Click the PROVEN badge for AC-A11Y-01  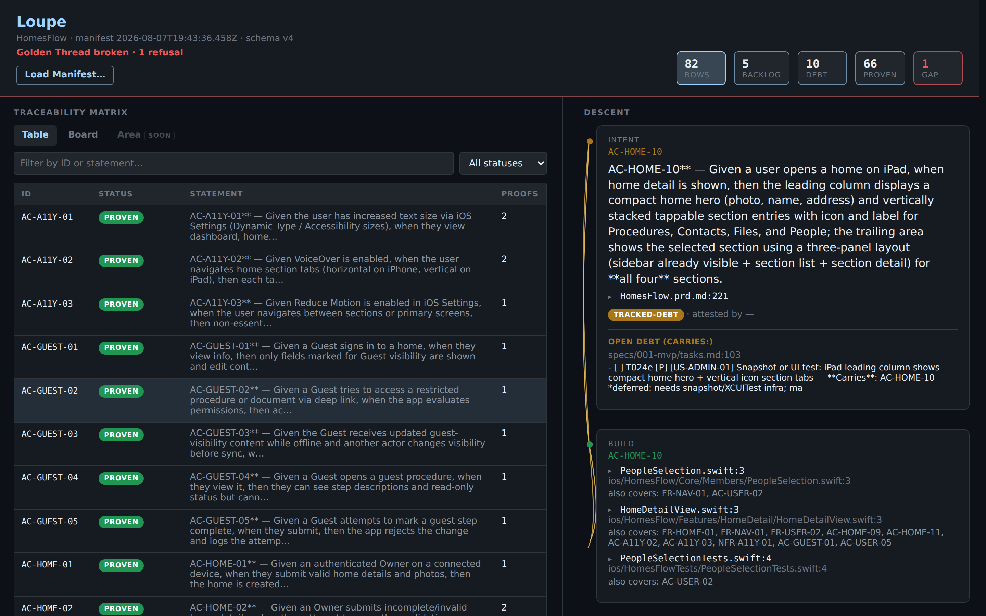coord(121,218)
